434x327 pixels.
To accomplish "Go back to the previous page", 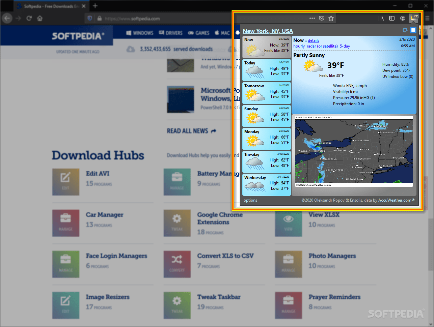I will tap(7, 18).
